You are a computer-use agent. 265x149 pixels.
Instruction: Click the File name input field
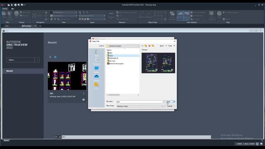pos(139,102)
